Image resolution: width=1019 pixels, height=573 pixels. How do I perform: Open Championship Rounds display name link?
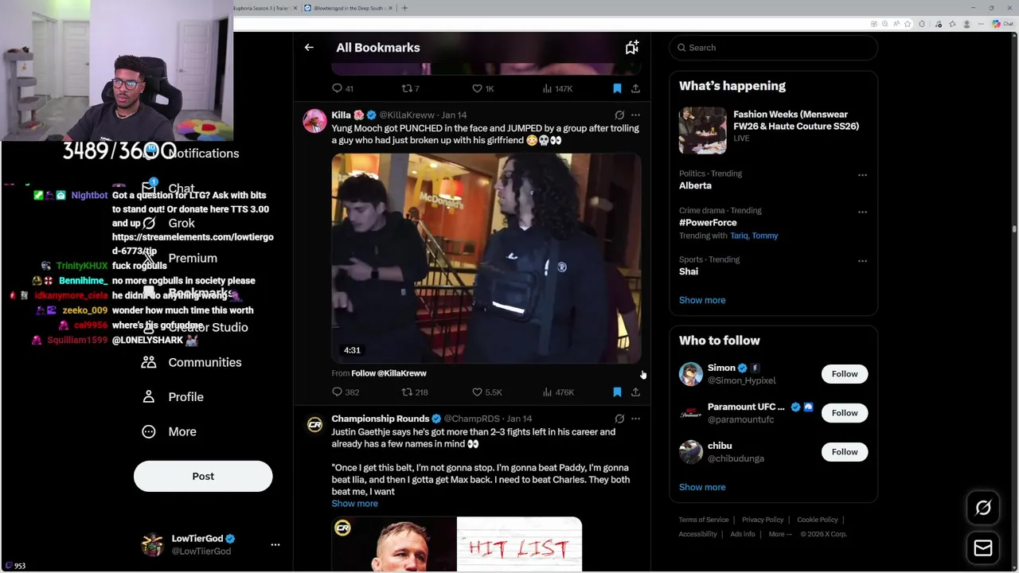[381, 419]
